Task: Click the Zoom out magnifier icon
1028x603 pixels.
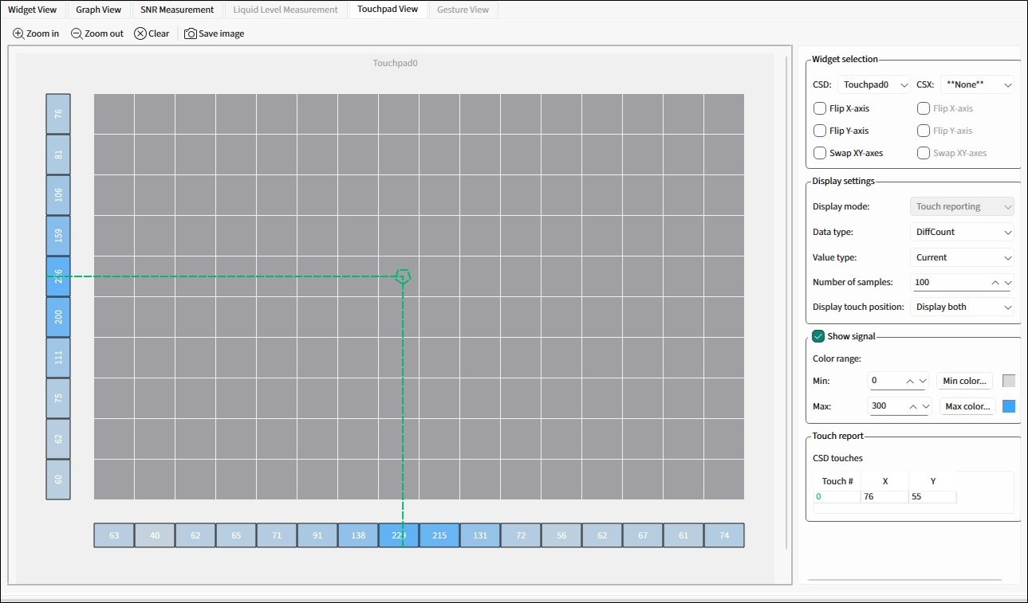Action: pos(77,33)
